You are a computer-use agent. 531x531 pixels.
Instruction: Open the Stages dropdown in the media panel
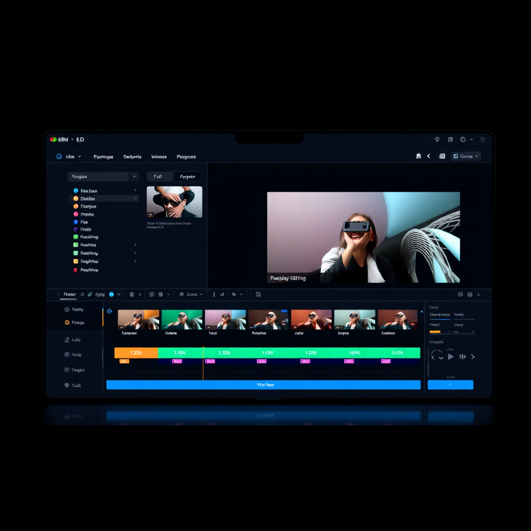tap(103, 176)
